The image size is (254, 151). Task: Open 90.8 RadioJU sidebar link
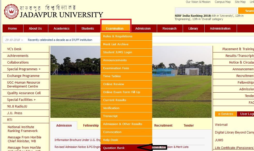point(17,106)
